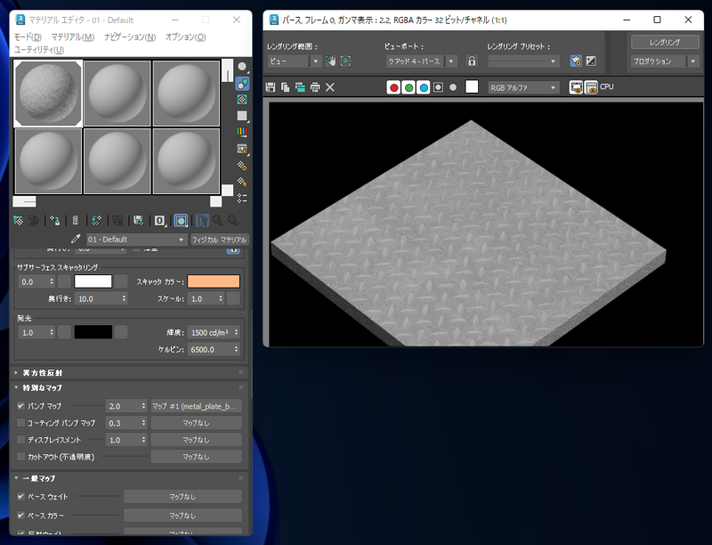
Task: Toggle the red channel button
Action: click(393, 87)
